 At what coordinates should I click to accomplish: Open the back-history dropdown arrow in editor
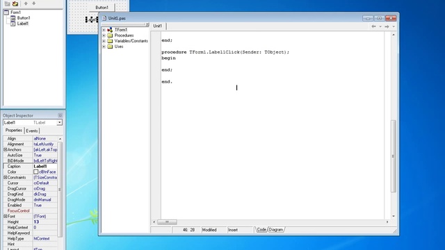[380, 26]
